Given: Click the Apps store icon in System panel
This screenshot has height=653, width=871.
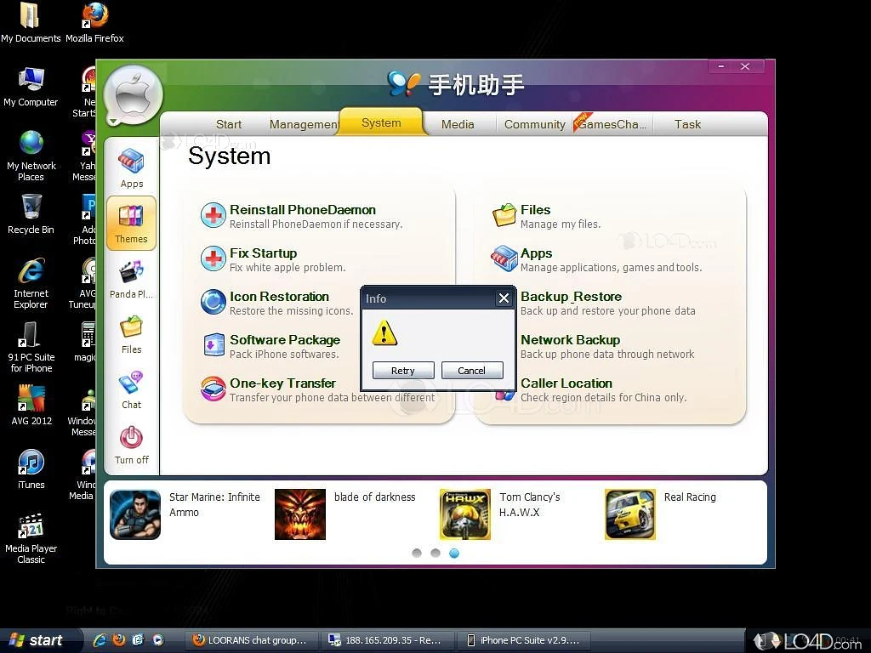Looking at the screenshot, I should [504, 258].
